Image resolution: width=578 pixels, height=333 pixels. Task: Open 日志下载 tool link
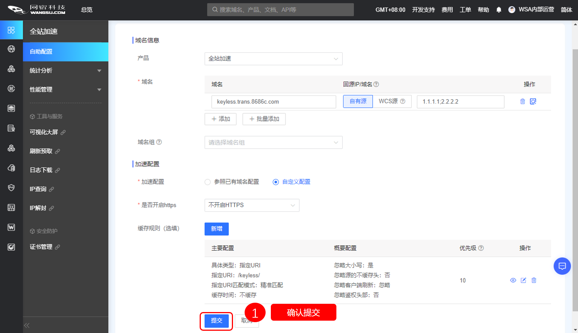41,170
